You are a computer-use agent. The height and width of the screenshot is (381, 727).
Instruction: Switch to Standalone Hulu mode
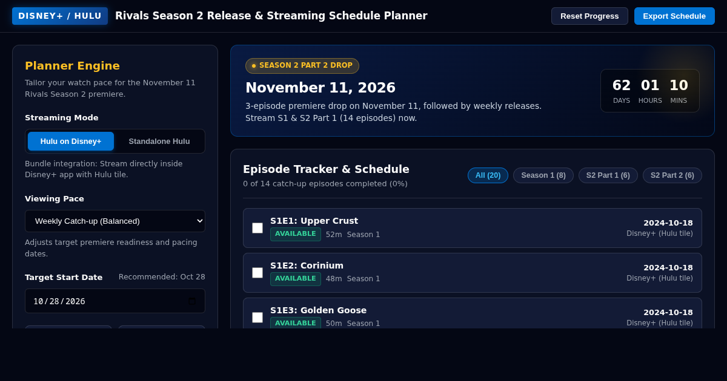159,141
